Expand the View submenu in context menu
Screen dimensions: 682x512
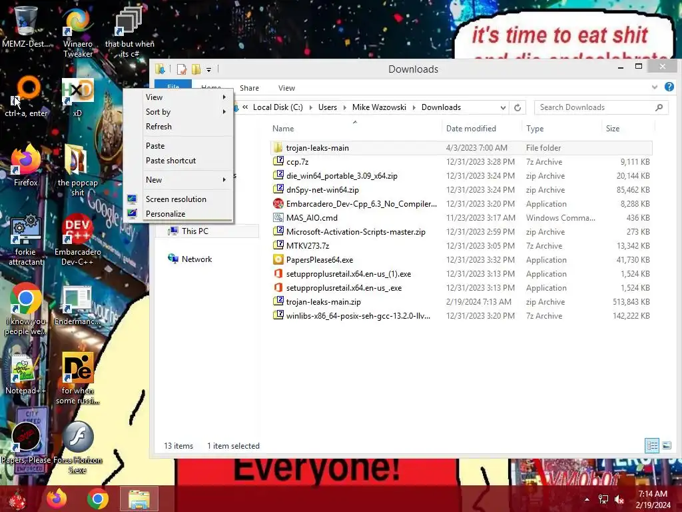[224, 97]
